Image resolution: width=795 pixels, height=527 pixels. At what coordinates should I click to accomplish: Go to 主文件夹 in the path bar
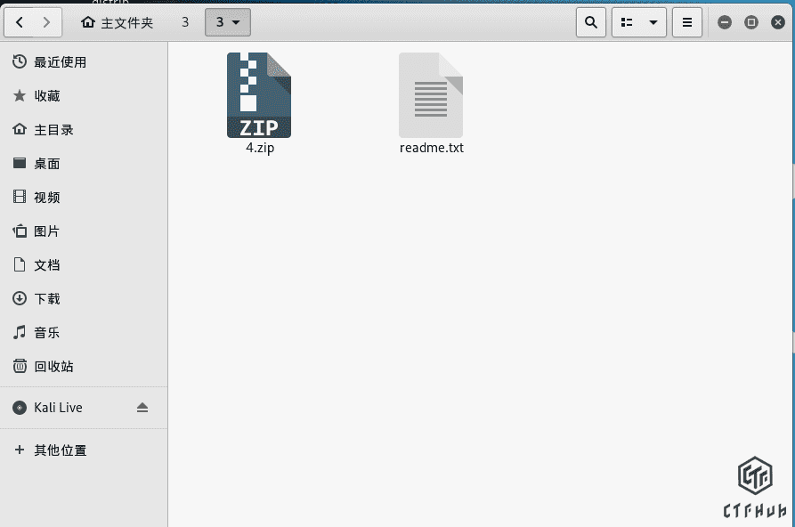click(x=117, y=22)
